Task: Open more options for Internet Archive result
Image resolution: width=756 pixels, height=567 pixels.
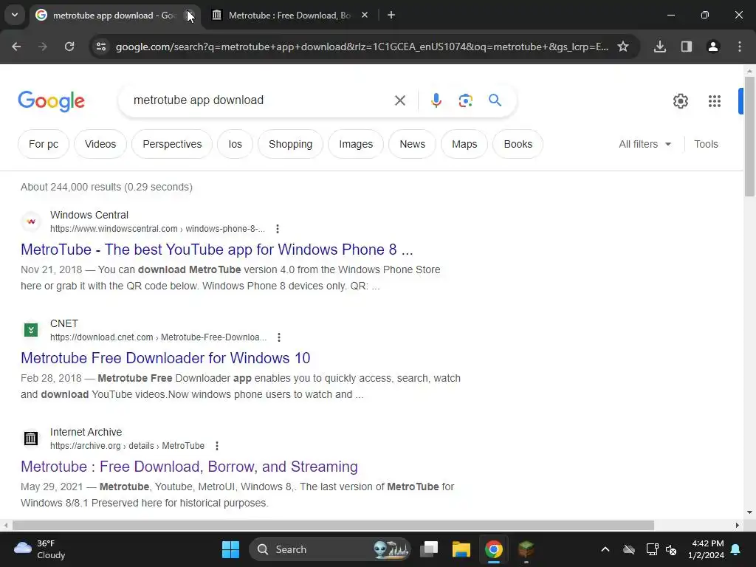Action: [217, 446]
